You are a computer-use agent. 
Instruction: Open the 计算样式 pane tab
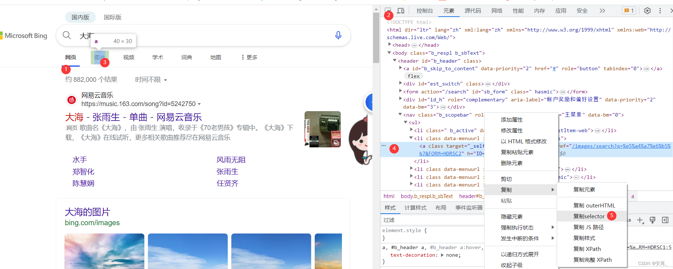click(x=416, y=207)
